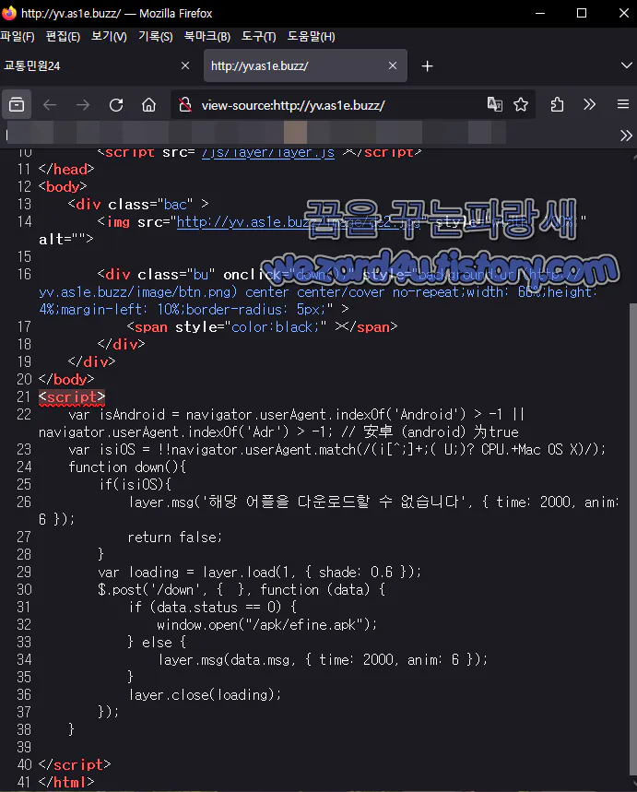
Task: Go back with the left arrow button
Action: (50, 105)
